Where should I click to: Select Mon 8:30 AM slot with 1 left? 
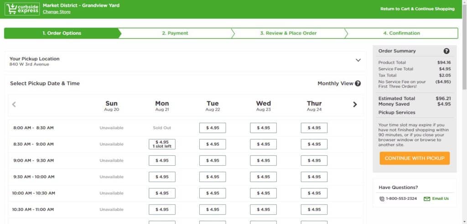tap(162, 144)
